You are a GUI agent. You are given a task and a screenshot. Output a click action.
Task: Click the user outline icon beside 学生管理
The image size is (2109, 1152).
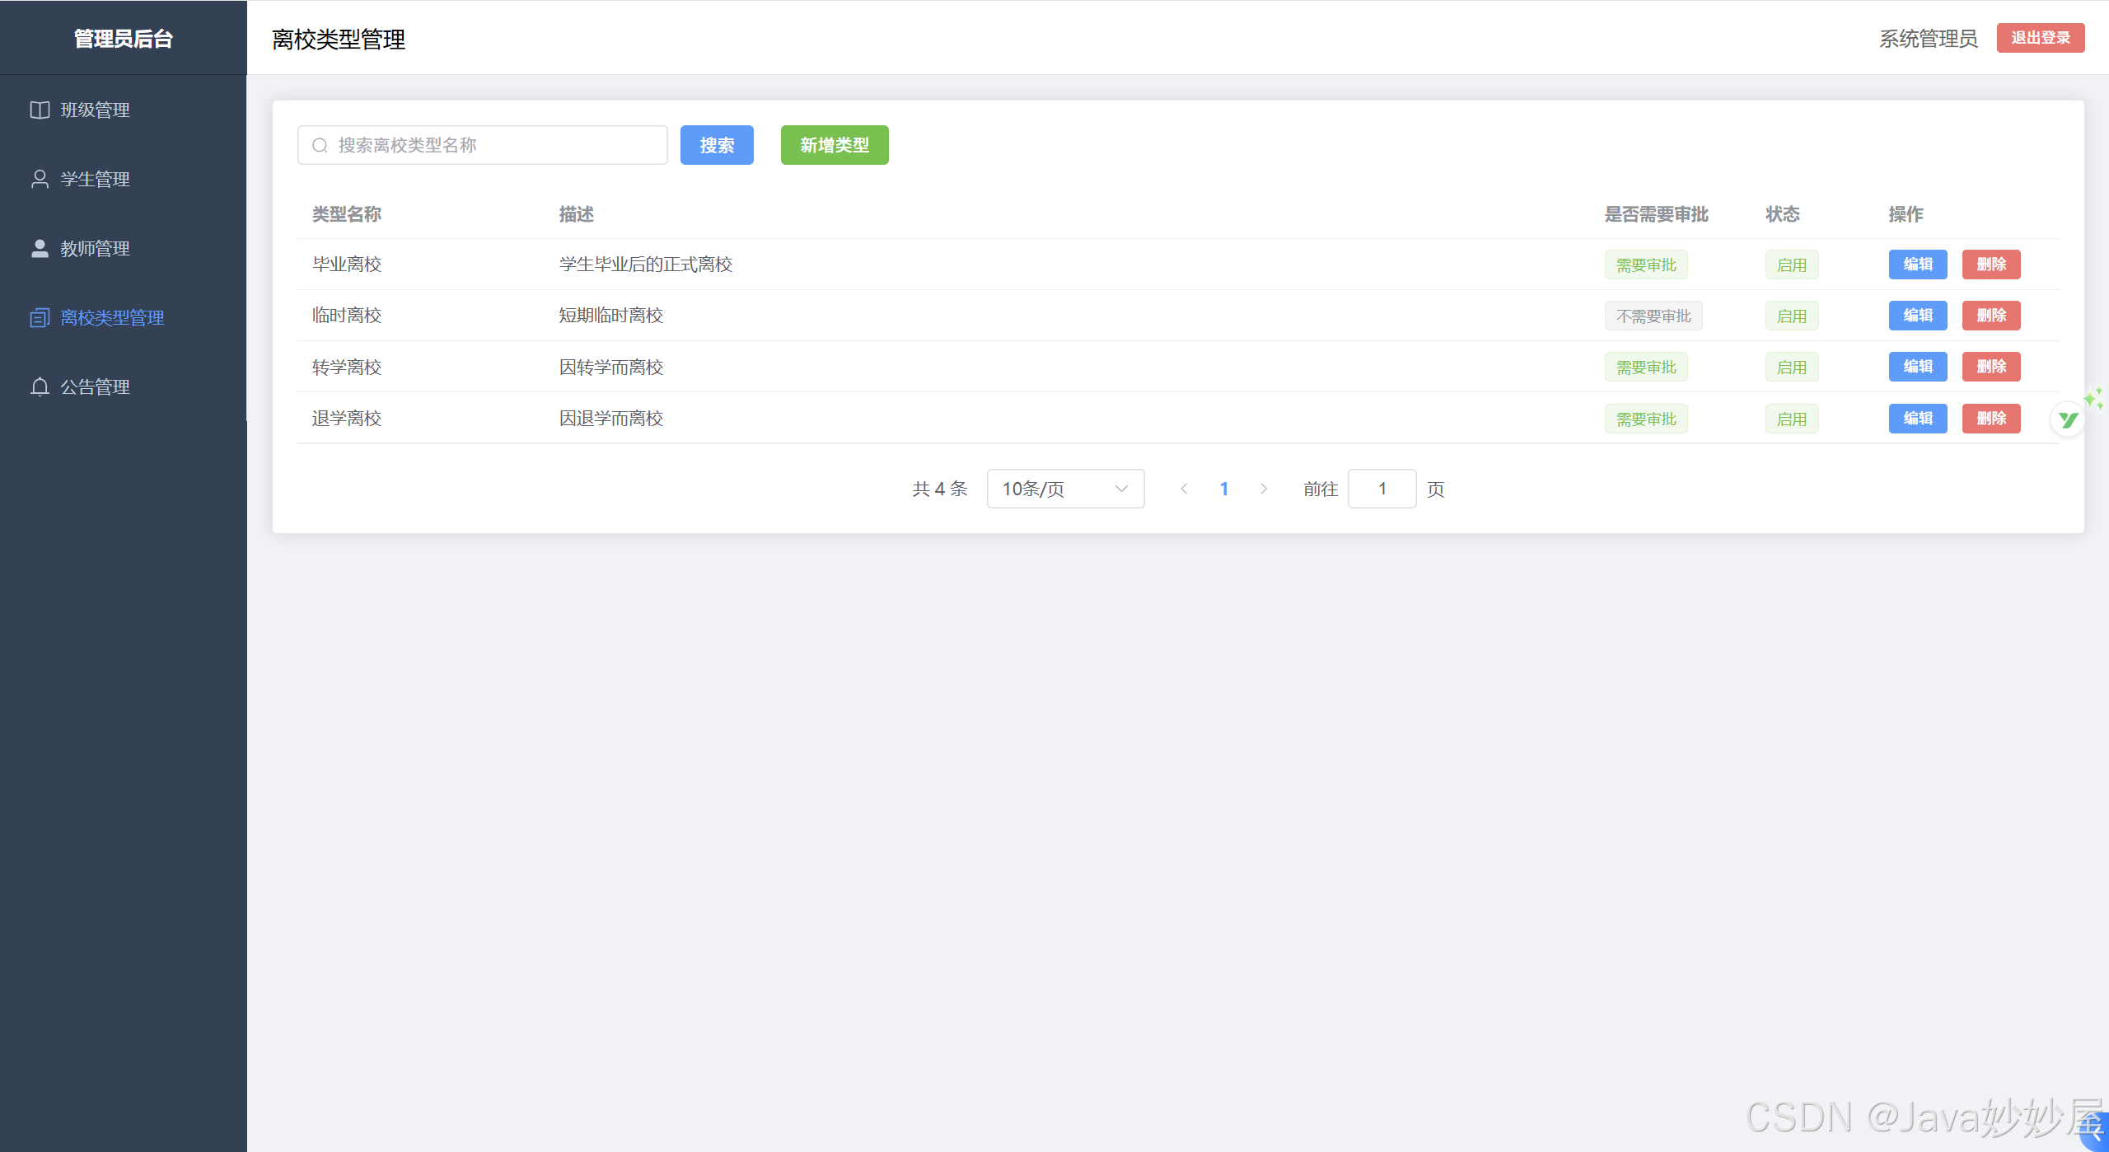(40, 179)
